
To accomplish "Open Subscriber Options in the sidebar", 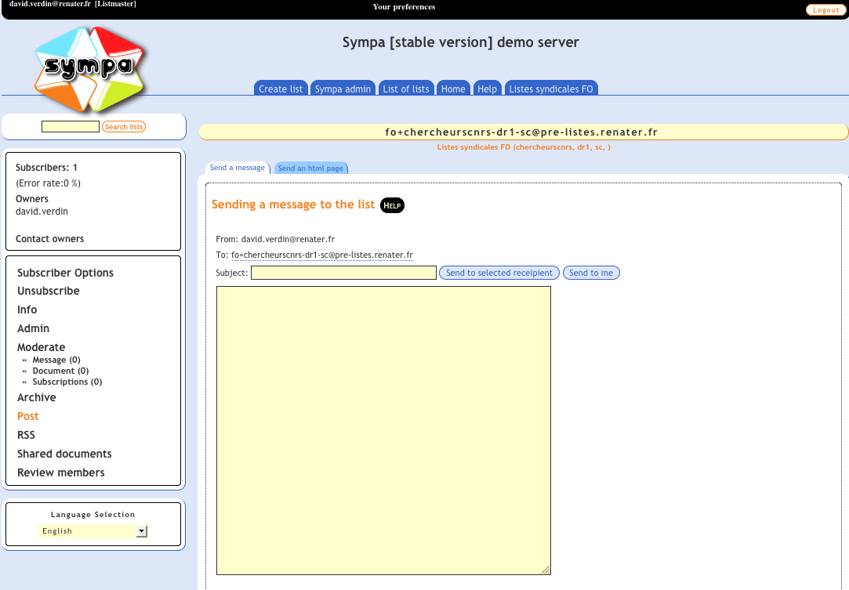I will [x=66, y=273].
